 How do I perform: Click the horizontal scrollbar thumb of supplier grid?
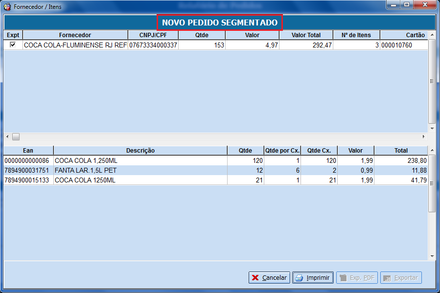[x=16, y=137]
